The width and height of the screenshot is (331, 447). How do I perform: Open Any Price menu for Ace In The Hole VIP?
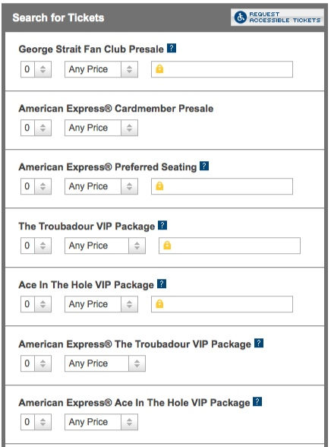101,304
